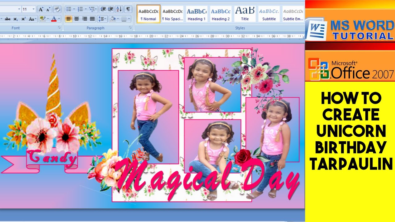This screenshot has width=395, height=222.
Task: Open the font color dropdown arrow
Action: [x=59, y=19]
